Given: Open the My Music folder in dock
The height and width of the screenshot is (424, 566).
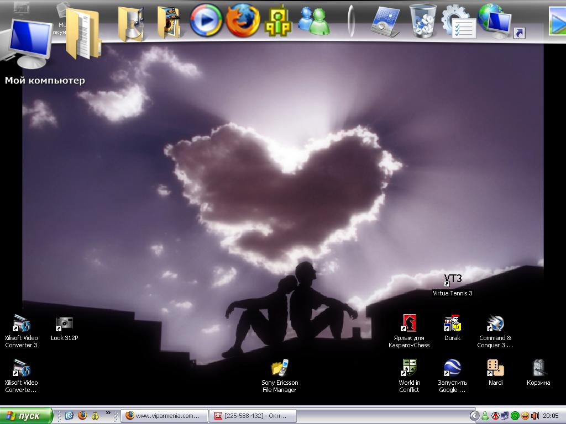Looking at the screenshot, I should point(132,23).
